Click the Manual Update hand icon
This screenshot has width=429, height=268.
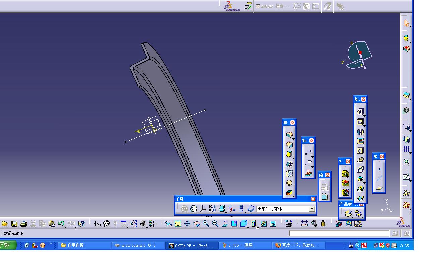[194, 209]
